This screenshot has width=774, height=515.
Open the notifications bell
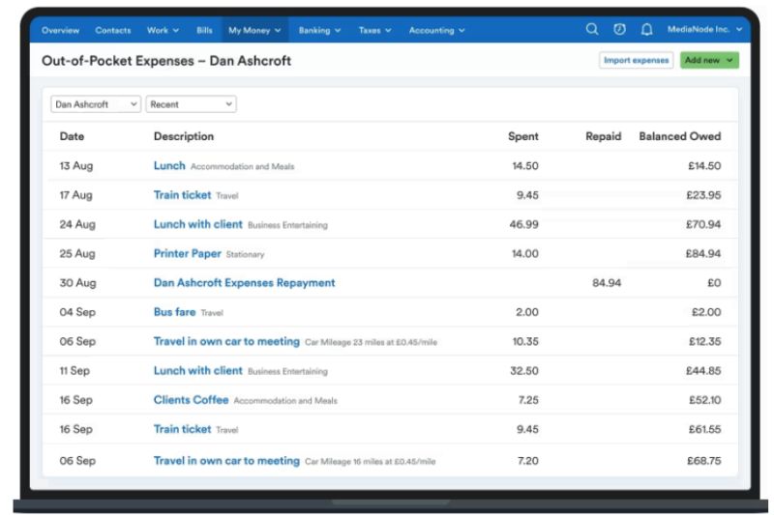[x=646, y=30]
